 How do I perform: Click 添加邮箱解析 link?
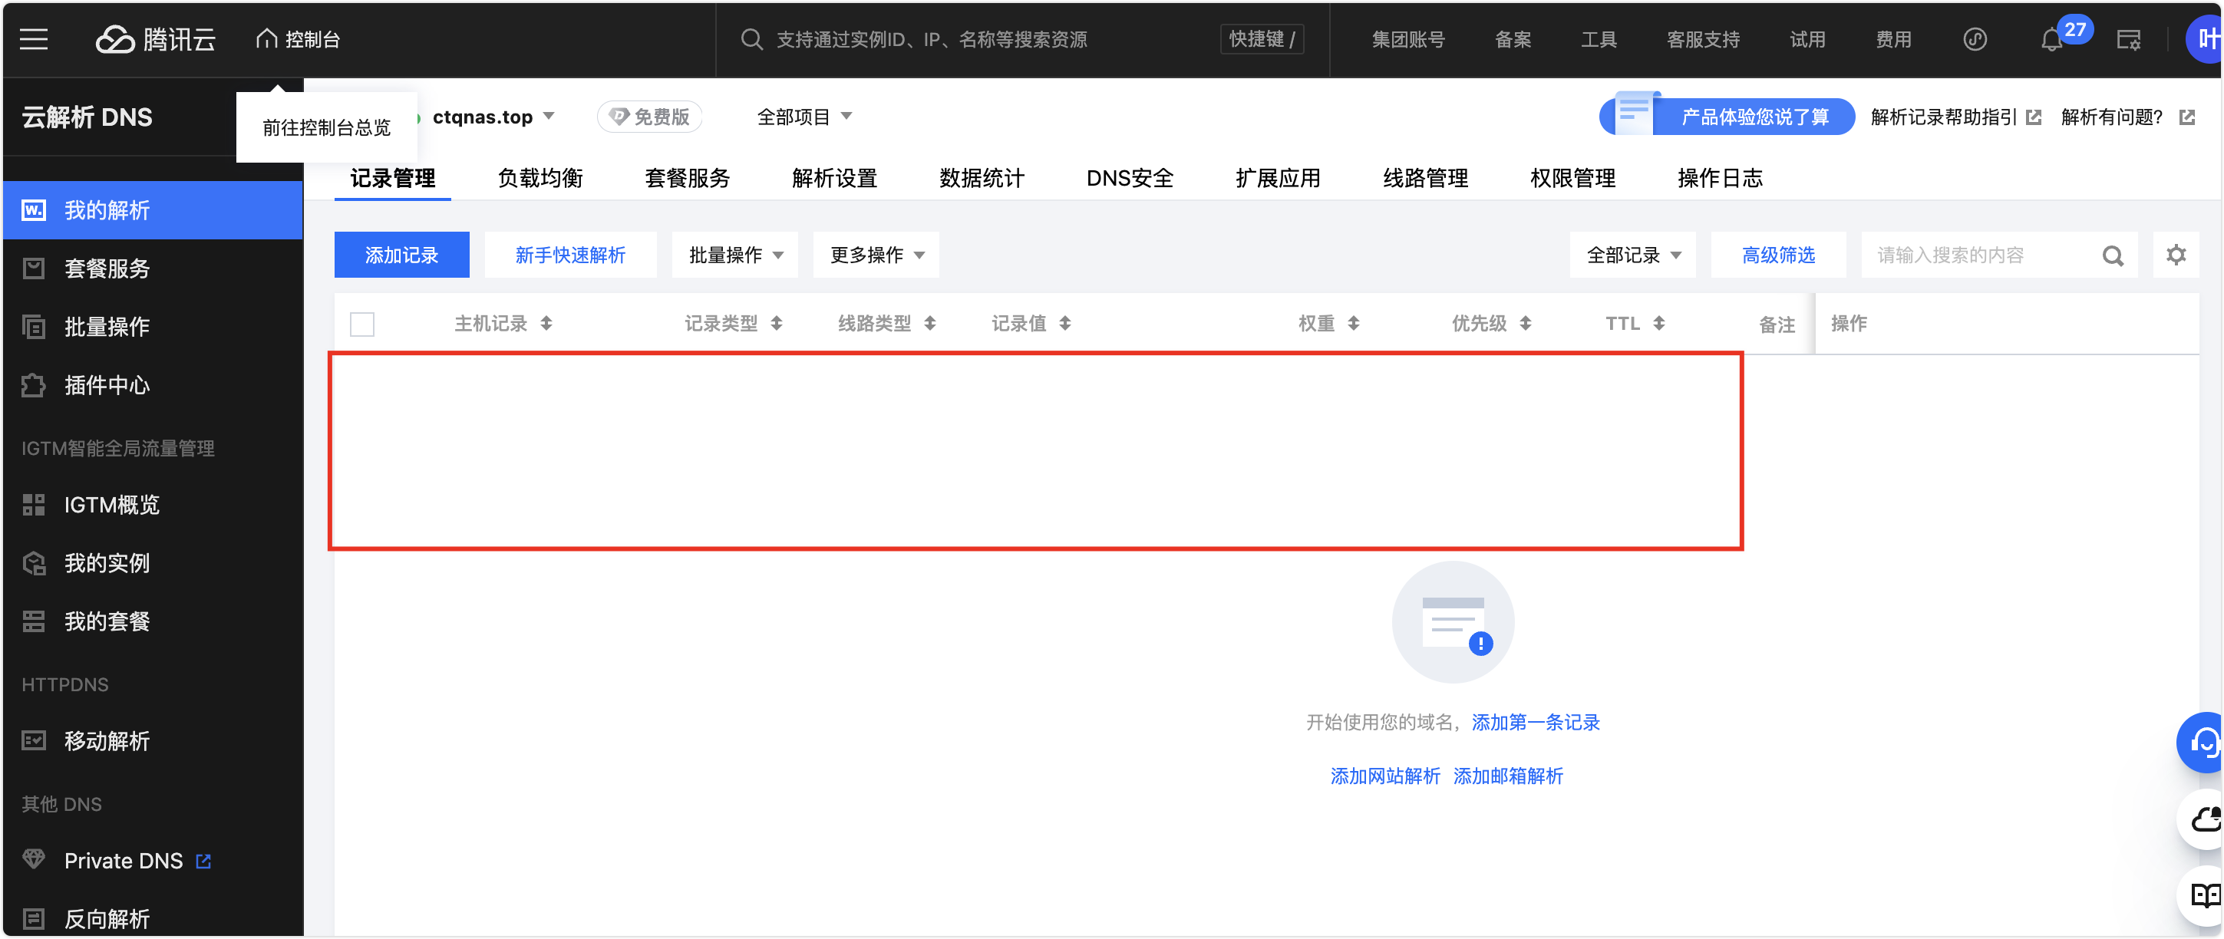1508,776
